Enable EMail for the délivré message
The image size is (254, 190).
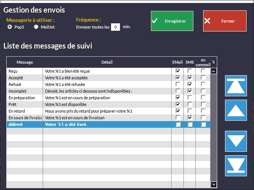tap(178, 124)
